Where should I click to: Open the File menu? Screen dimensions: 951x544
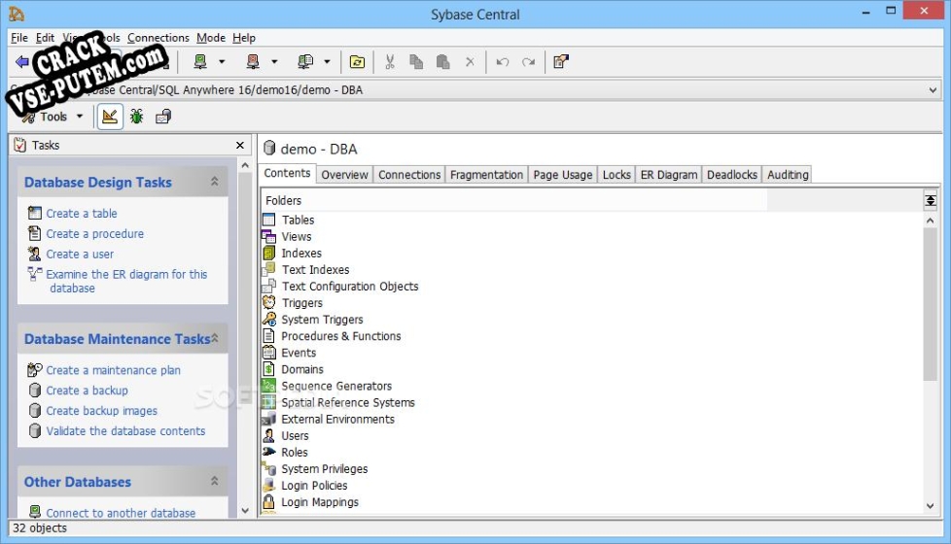(19, 38)
